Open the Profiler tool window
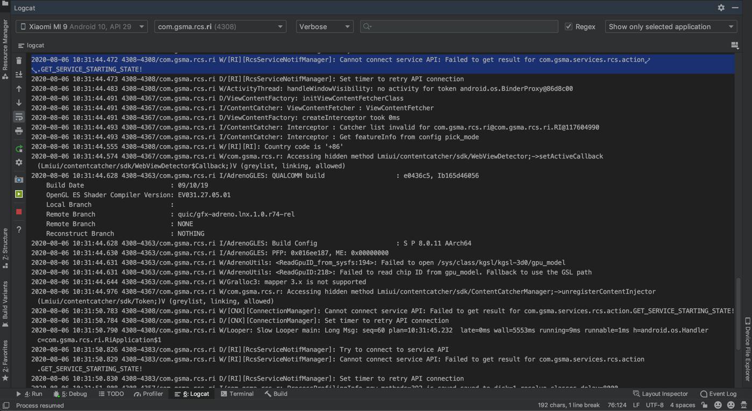Image resolution: width=752 pixels, height=411 pixels. coord(148,394)
